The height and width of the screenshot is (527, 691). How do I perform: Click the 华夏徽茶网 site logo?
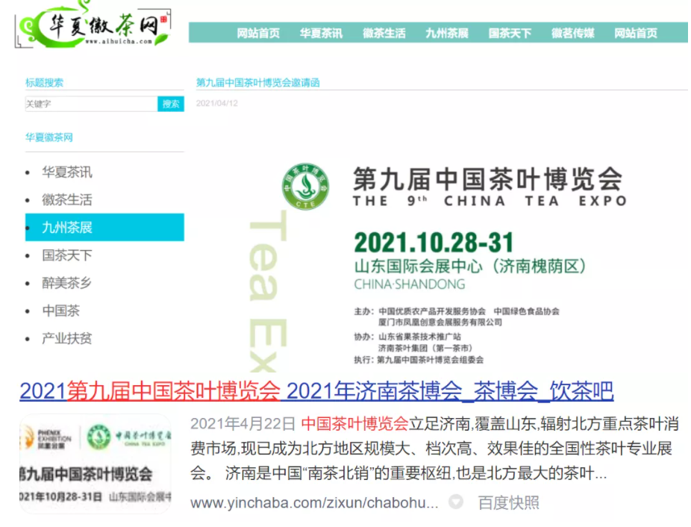pos(93,24)
